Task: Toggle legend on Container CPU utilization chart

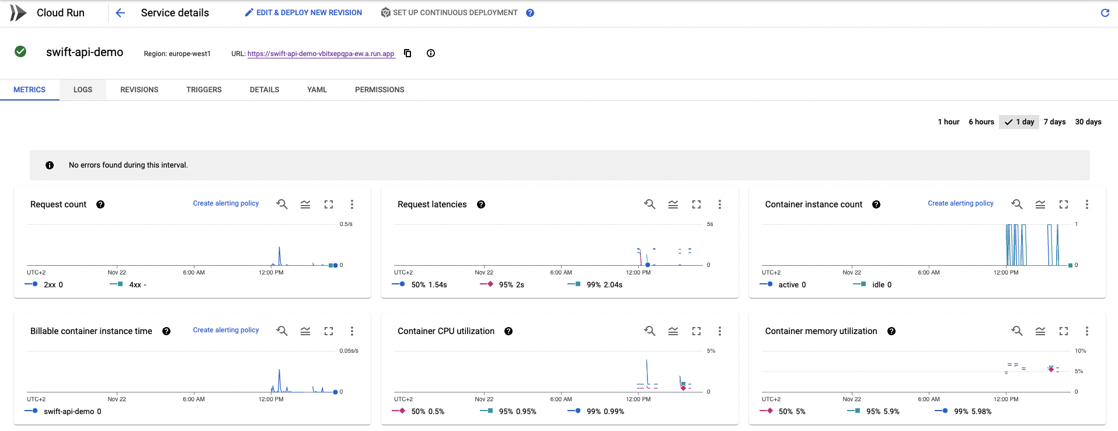Action: point(673,331)
